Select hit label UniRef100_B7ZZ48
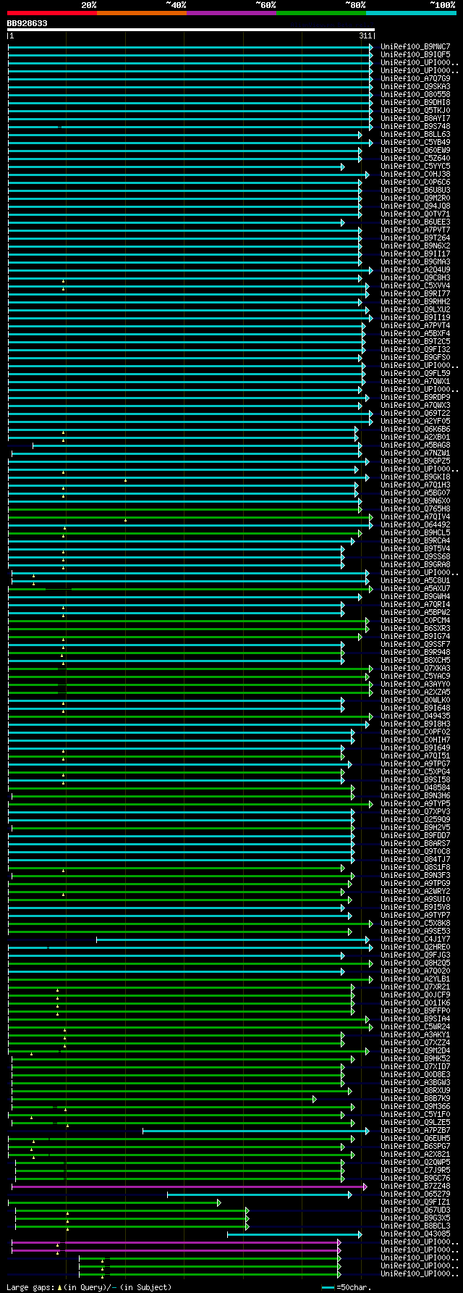This screenshot has height=1293, width=463. [415, 1187]
